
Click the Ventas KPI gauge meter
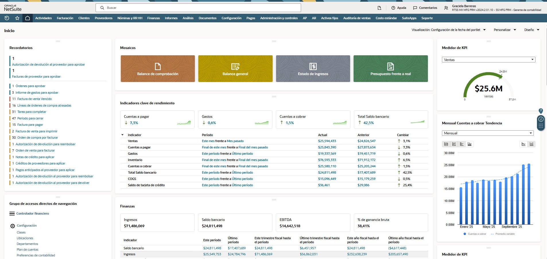pyautogui.click(x=488, y=87)
